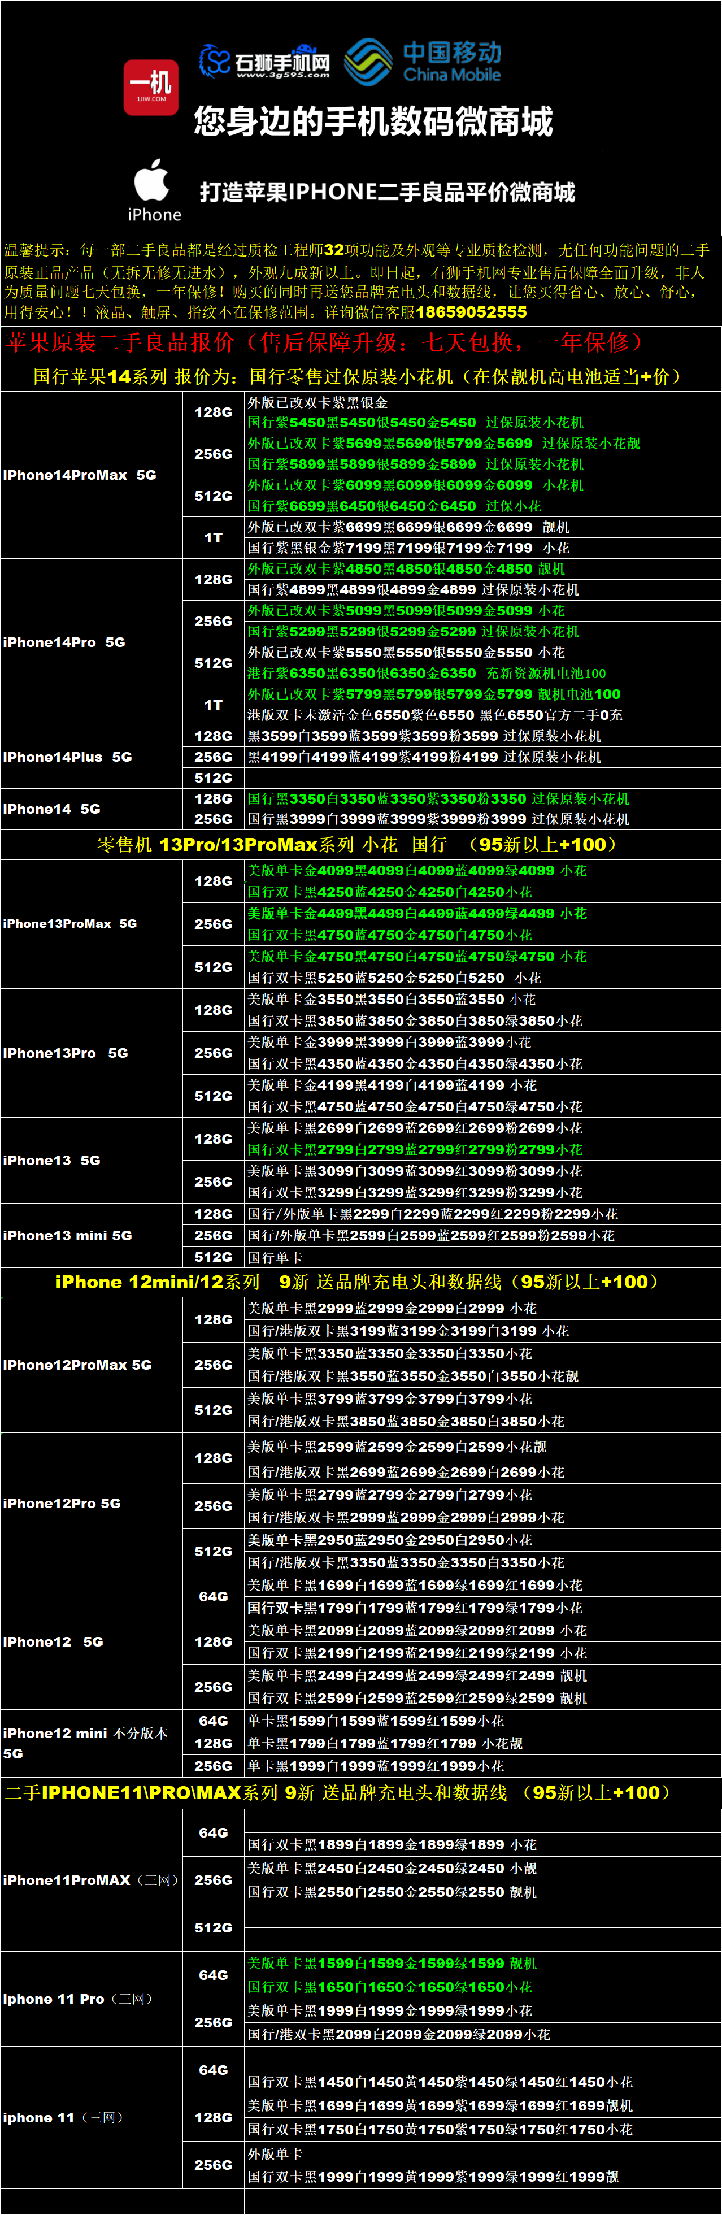
Task: Select the iPhone12ProMax 5G model cell
Action: [x=77, y=1365]
